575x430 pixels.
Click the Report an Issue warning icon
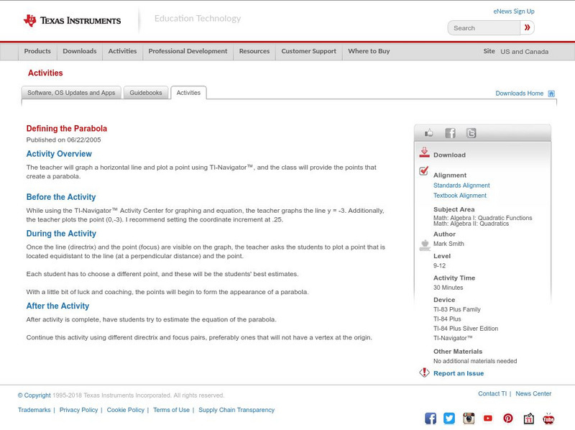(424, 372)
